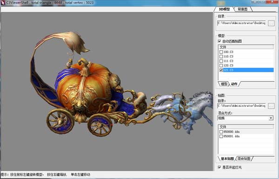Check the 100.C3 model file
The width and height of the screenshot is (279, 179).
pyautogui.click(x=221, y=52)
